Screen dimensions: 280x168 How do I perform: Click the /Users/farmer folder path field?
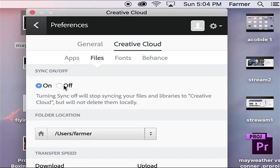(96, 134)
